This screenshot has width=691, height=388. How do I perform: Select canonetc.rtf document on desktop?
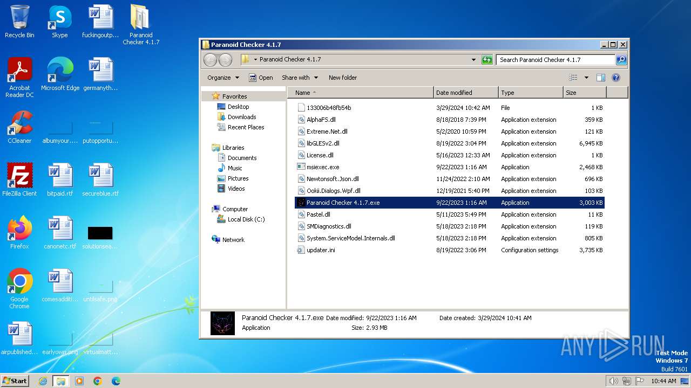coord(60,233)
